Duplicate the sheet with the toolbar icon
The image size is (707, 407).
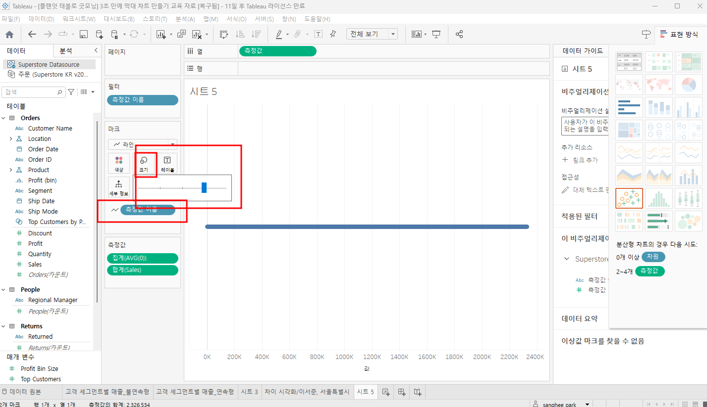[x=181, y=34]
